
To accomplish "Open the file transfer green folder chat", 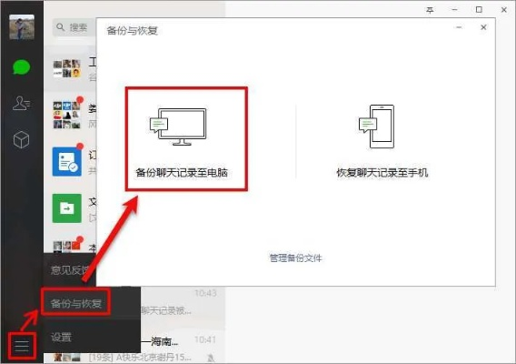I will tap(67, 208).
